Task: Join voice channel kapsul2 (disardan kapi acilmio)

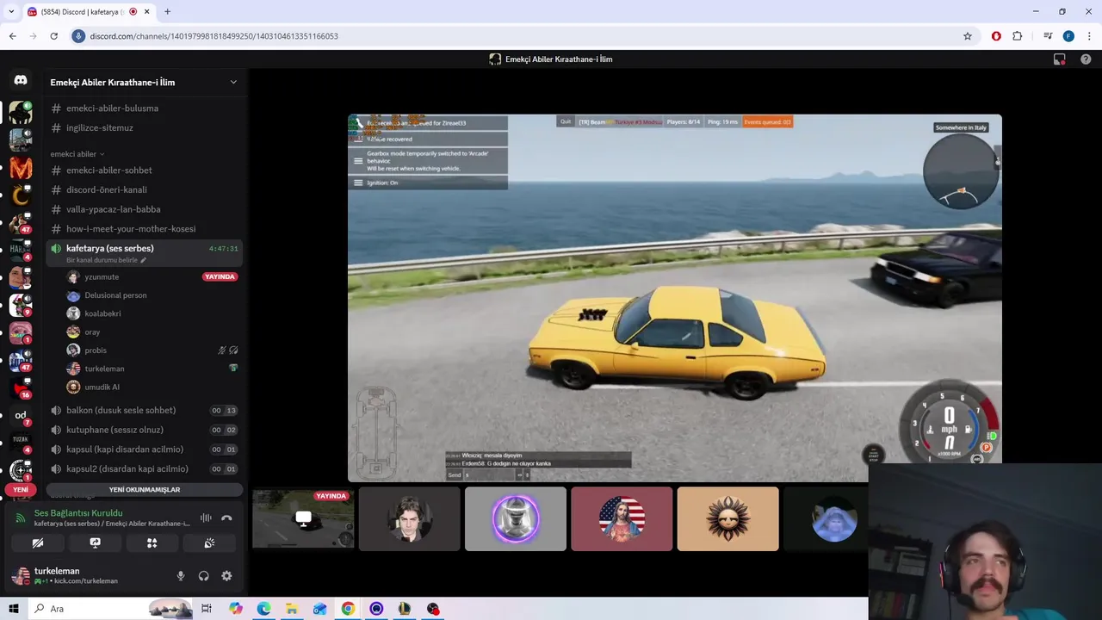Action: pyautogui.click(x=143, y=469)
